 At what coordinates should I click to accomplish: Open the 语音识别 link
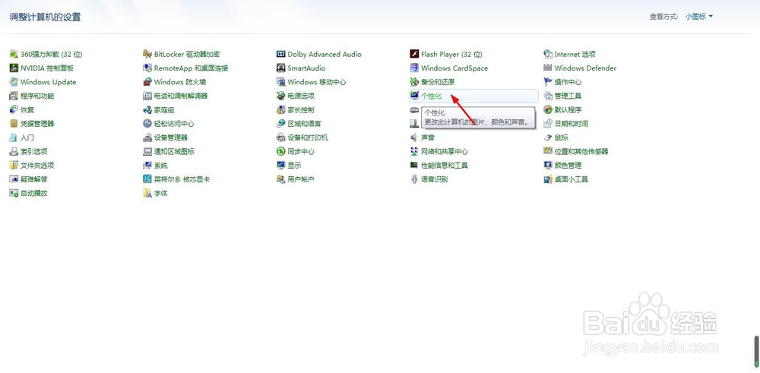[434, 179]
